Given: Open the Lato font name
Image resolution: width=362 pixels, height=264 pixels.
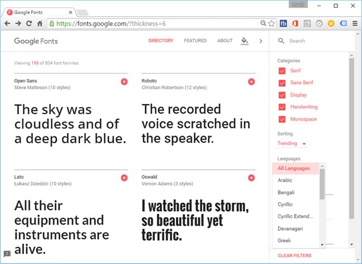Looking at the screenshot, I should pyautogui.click(x=19, y=177).
